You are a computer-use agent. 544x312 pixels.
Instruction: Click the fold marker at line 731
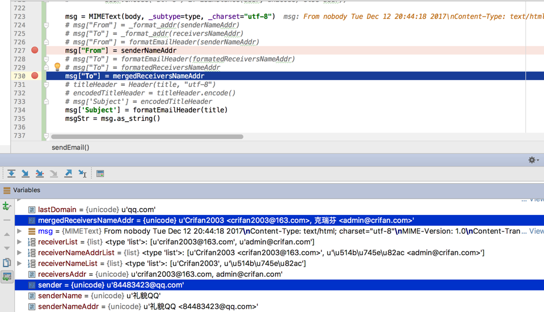pyautogui.click(x=46, y=85)
